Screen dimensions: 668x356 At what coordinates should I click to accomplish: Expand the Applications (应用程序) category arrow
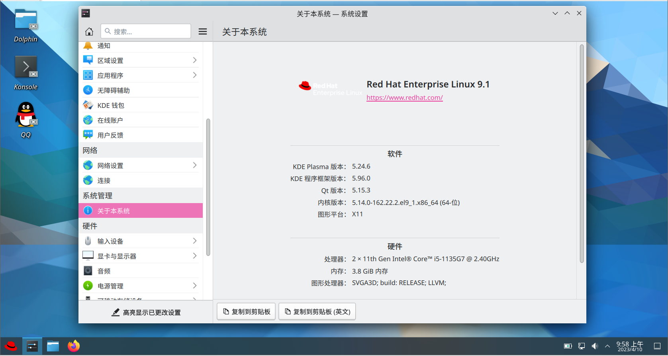(x=194, y=75)
